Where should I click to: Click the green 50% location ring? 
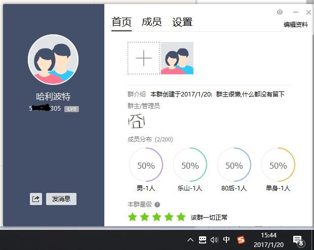(190, 165)
